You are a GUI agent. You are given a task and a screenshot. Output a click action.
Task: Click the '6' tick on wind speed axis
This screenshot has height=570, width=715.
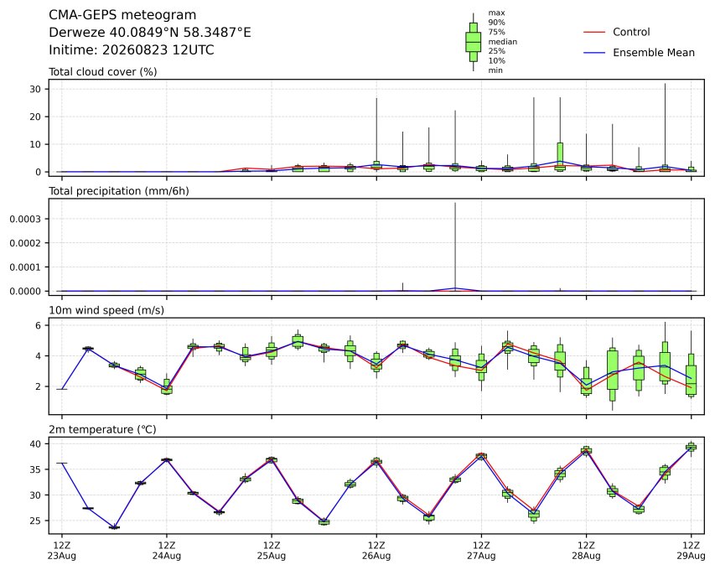coord(38,325)
